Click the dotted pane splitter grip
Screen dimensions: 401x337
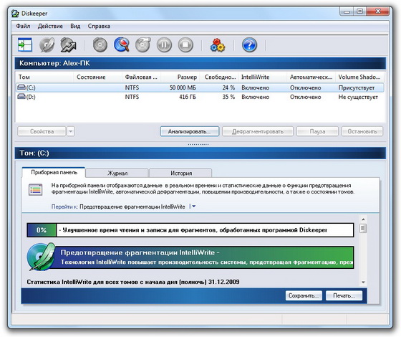(x=198, y=144)
